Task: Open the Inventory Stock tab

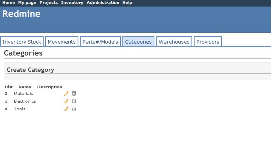Action: pyautogui.click(x=22, y=42)
